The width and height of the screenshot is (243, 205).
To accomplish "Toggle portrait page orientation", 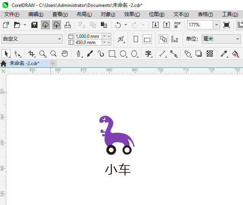I will click(x=136, y=39).
